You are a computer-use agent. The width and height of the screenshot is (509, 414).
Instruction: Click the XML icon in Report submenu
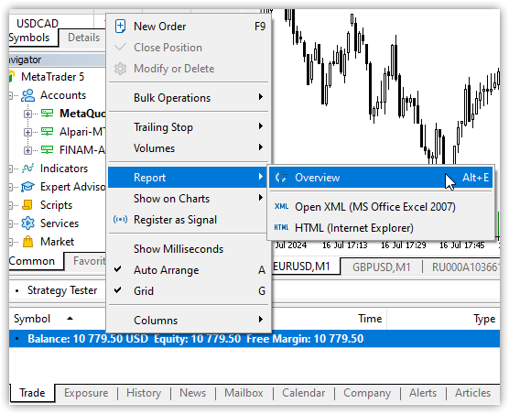(281, 206)
